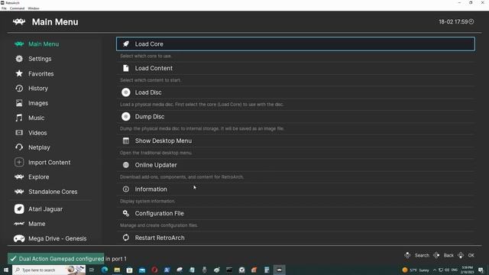Open Online Updater entry
This screenshot has height=275, width=489.
click(296, 165)
